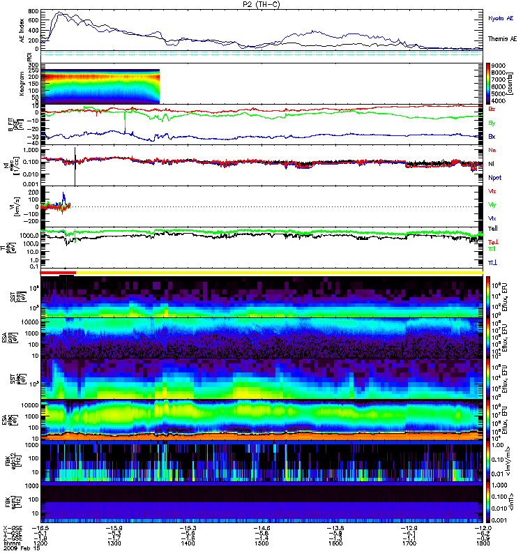Click the time label 1800
Viewport: 523px width, 558px height.
[x=483, y=543]
